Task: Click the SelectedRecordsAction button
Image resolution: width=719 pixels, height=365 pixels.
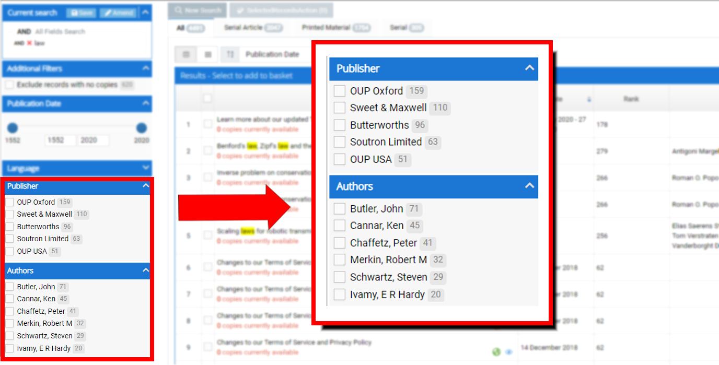Action: (281, 10)
